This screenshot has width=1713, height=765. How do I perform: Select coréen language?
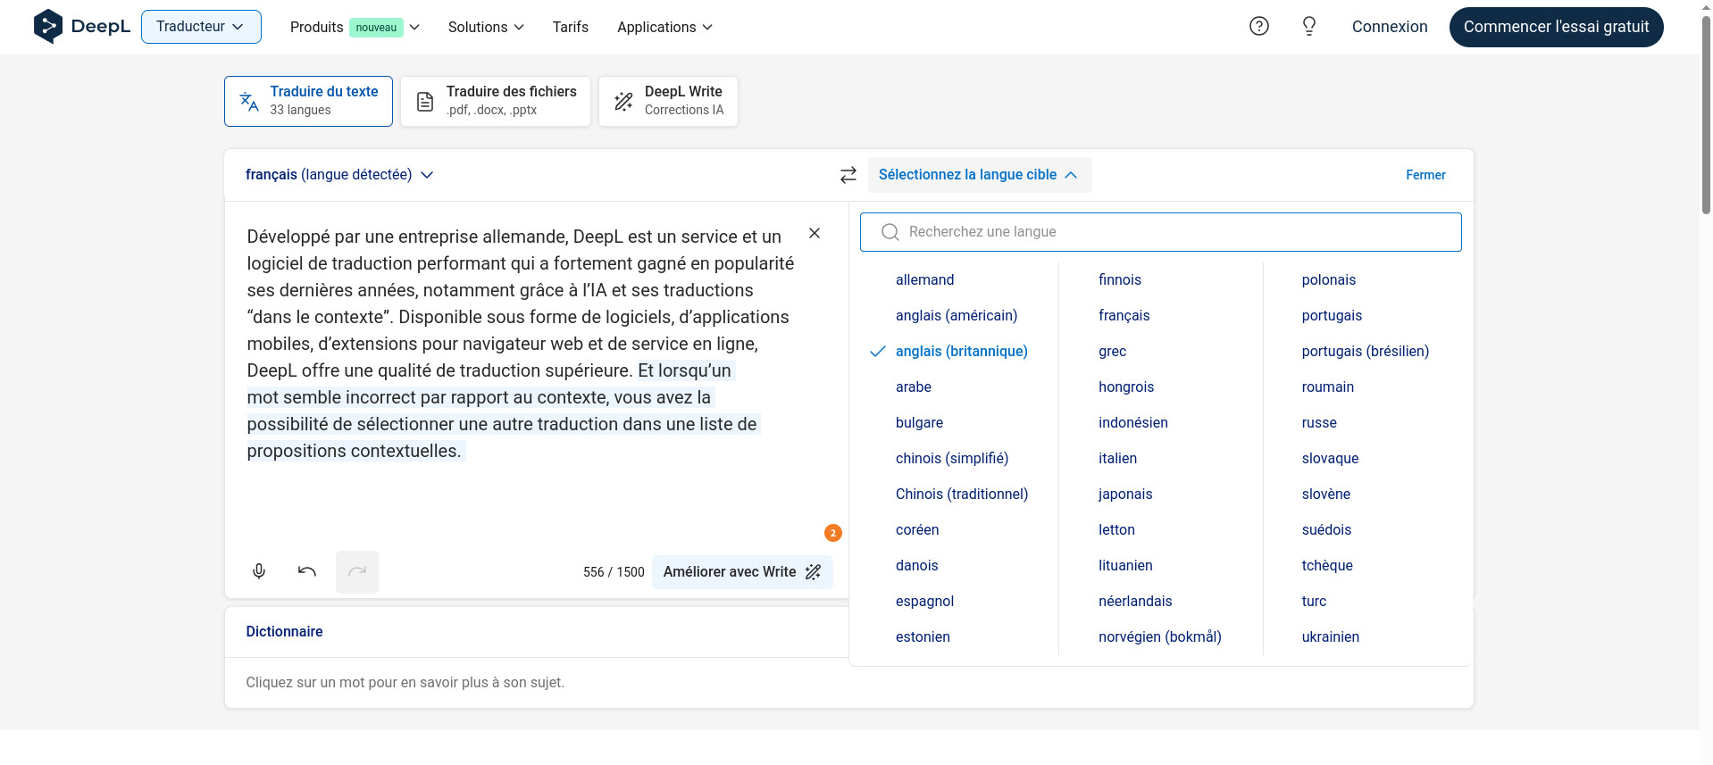(x=917, y=529)
